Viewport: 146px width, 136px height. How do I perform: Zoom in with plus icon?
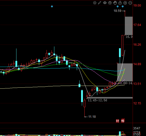tap(125, 3)
